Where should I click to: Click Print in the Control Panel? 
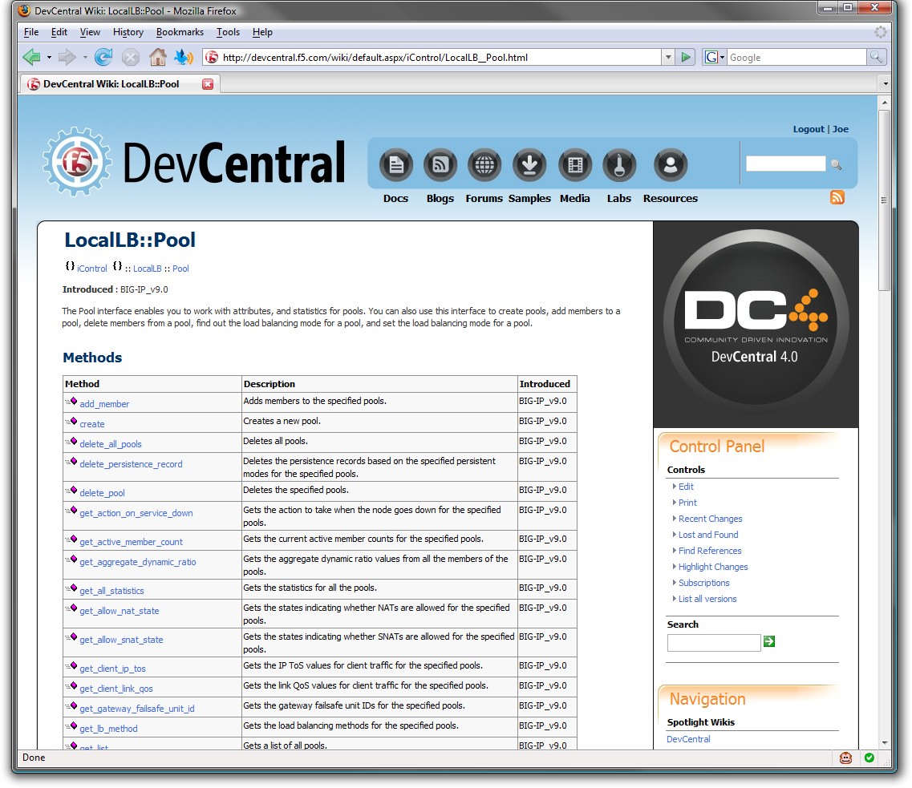click(x=687, y=503)
